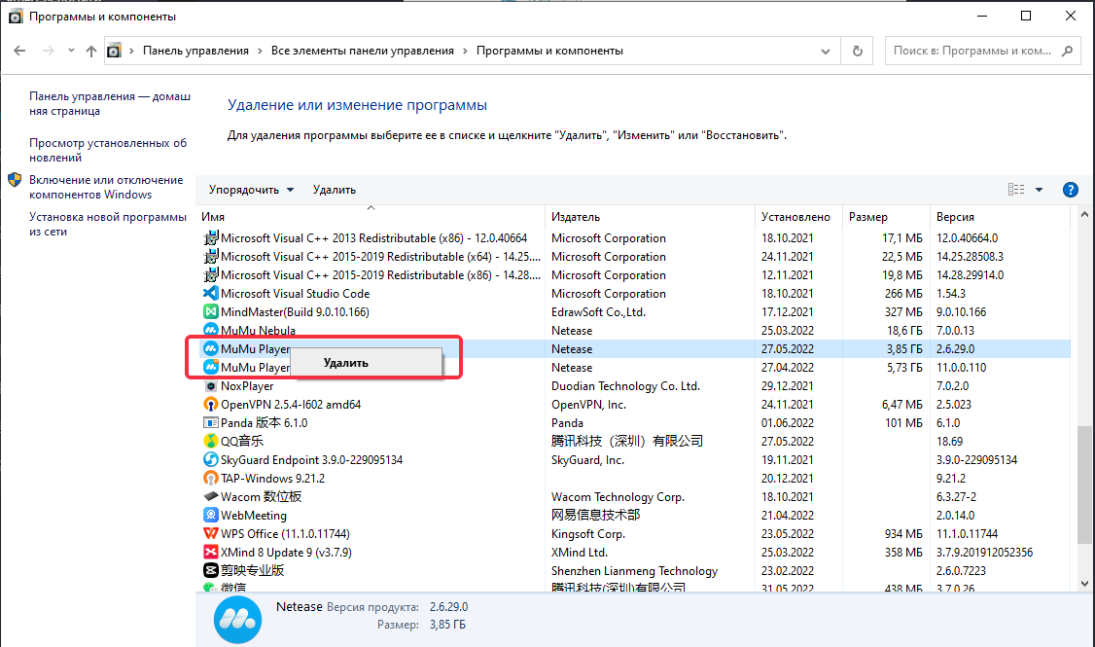Click the OpenVPN 2.5.4 icon
This screenshot has width=1095, height=647.
[x=210, y=404]
